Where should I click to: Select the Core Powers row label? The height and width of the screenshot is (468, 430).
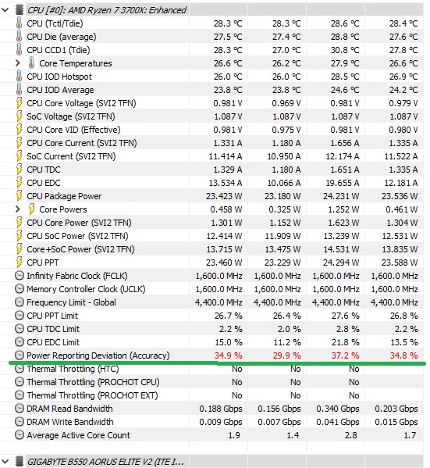coord(63,209)
